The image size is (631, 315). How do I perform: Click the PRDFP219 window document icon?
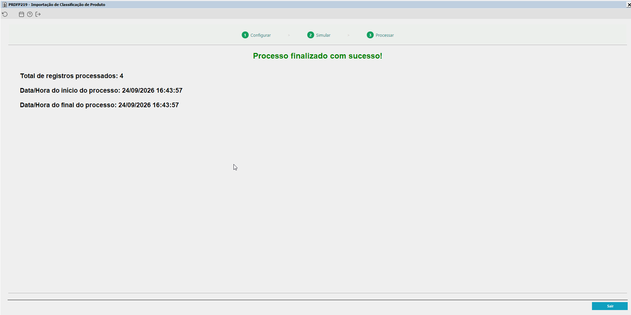tap(5, 5)
